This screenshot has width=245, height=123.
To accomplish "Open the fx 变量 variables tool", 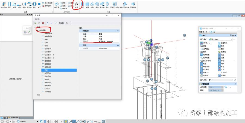I will pos(76,5).
